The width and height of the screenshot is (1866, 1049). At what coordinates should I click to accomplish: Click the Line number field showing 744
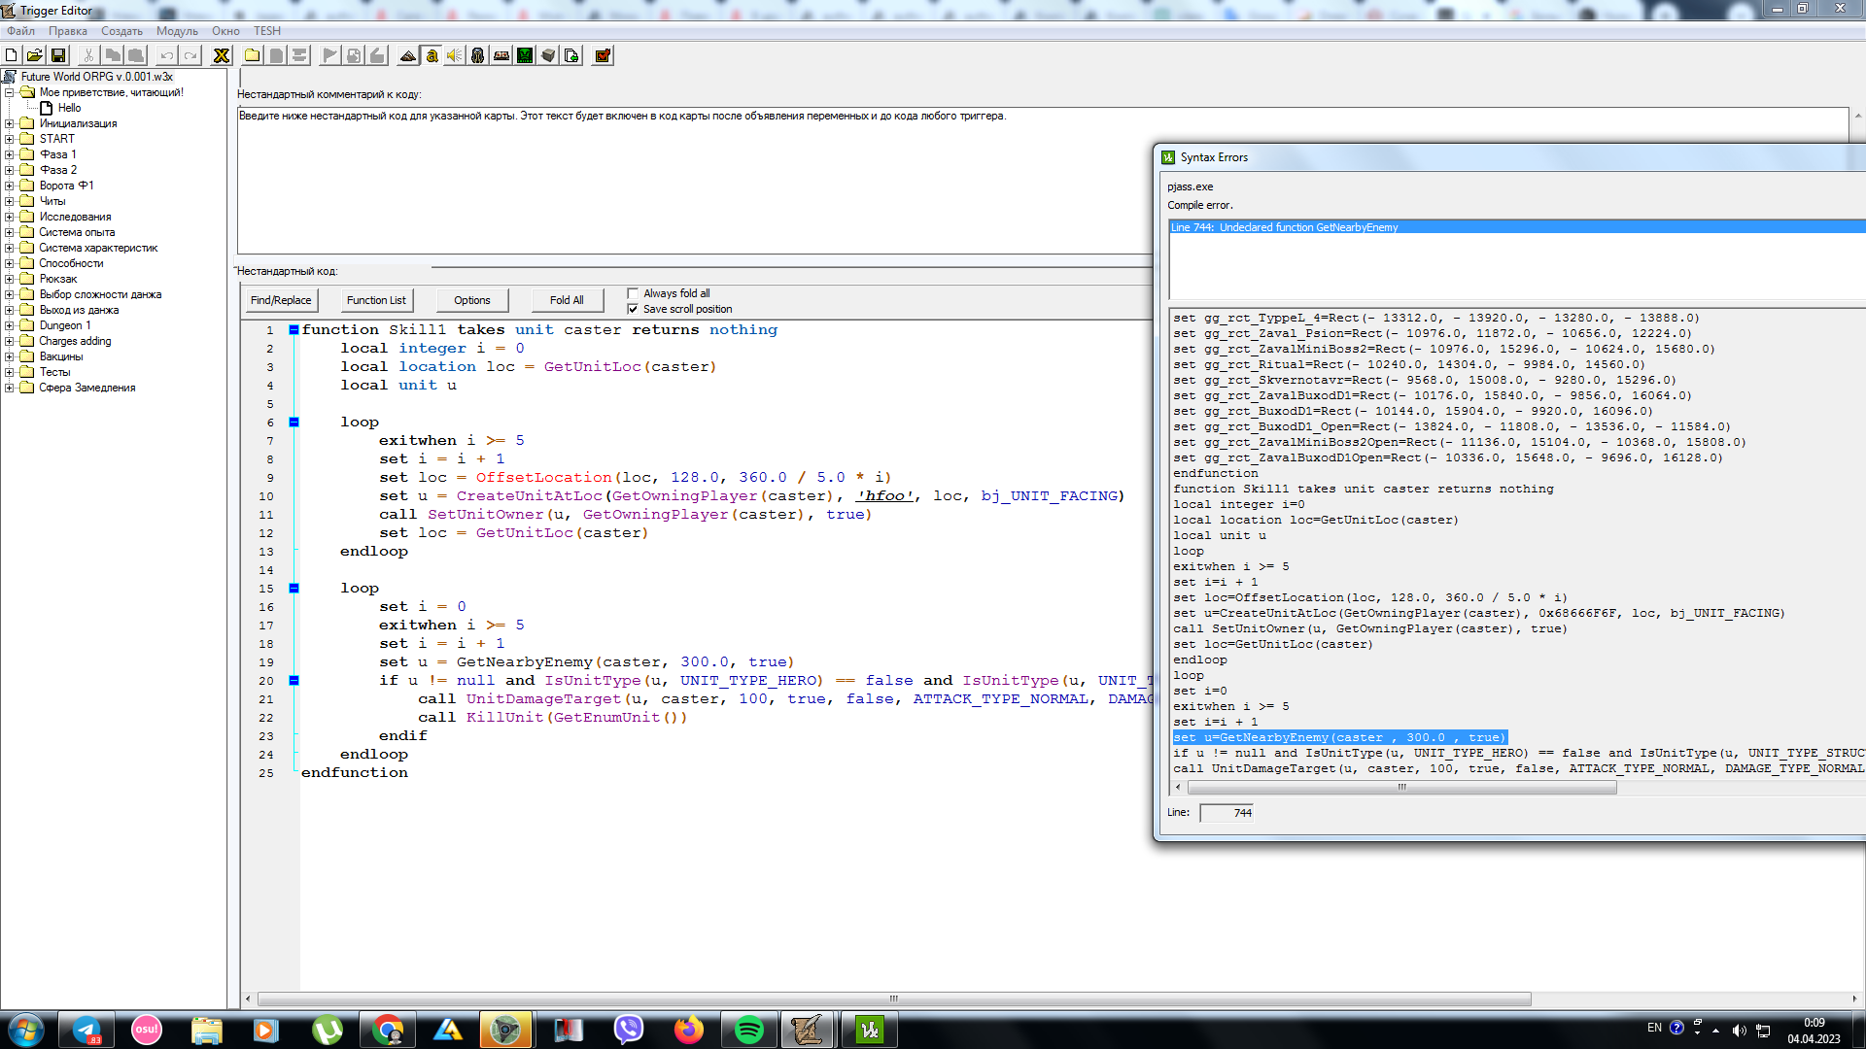(x=1227, y=813)
